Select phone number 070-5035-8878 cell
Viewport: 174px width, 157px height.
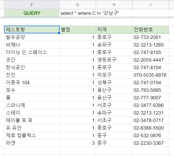click(151, 75)
